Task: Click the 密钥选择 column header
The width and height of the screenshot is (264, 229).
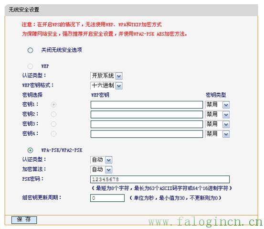Action: coord(32,95)
